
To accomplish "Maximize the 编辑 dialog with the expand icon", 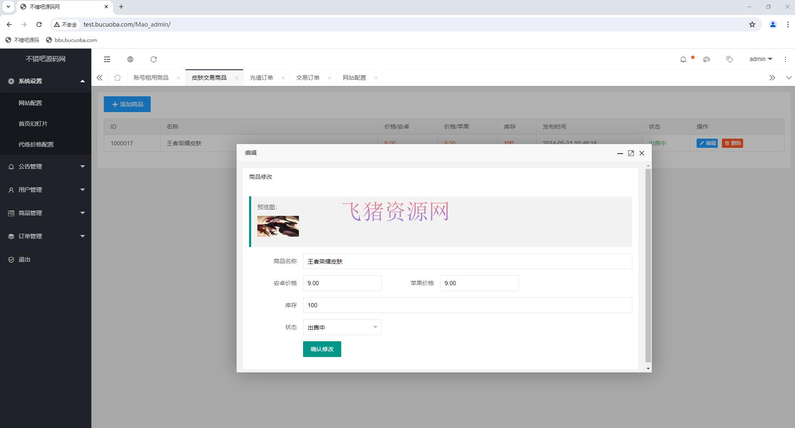I will coord(631,153).
